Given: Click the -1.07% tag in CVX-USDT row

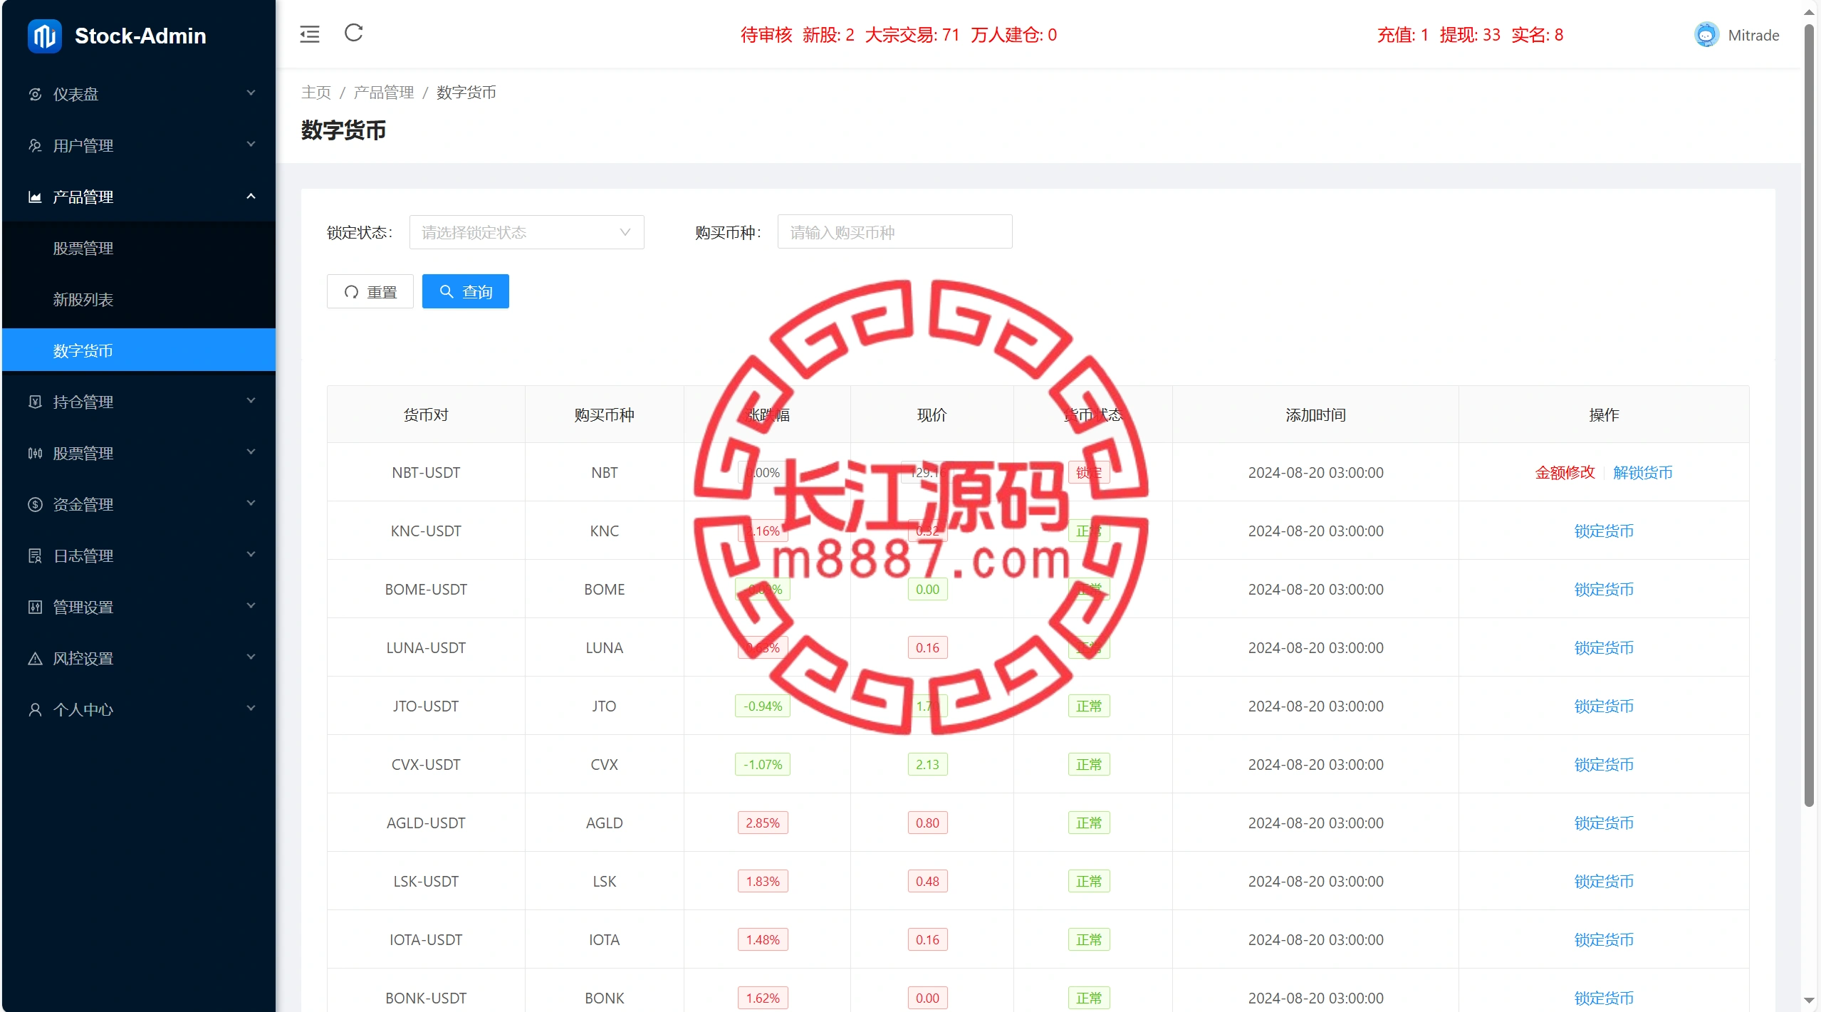Looking at the screenshot, I should point(763,764).
